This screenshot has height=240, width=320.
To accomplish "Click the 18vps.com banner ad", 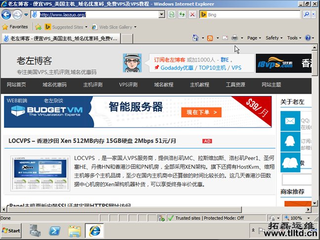I will pos(283,64).
